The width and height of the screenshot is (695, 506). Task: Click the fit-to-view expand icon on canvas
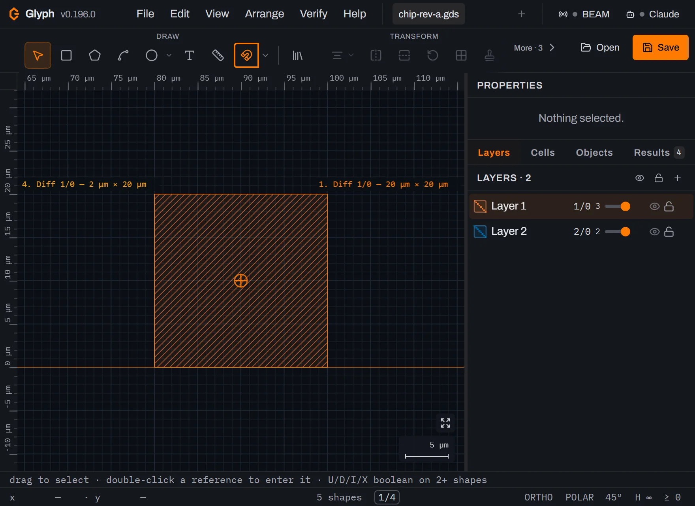tap(445, 423)
